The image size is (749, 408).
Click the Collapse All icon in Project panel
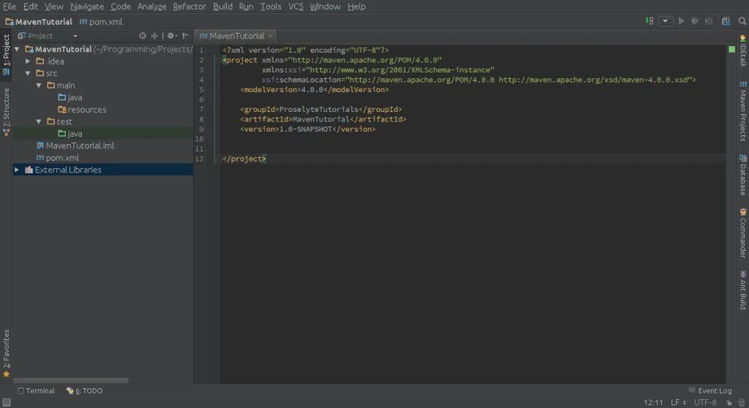[154, 36]
